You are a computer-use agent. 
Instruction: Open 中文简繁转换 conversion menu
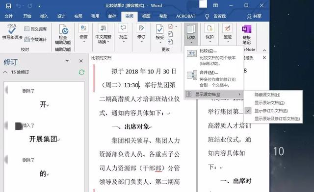tap(103, 33)
